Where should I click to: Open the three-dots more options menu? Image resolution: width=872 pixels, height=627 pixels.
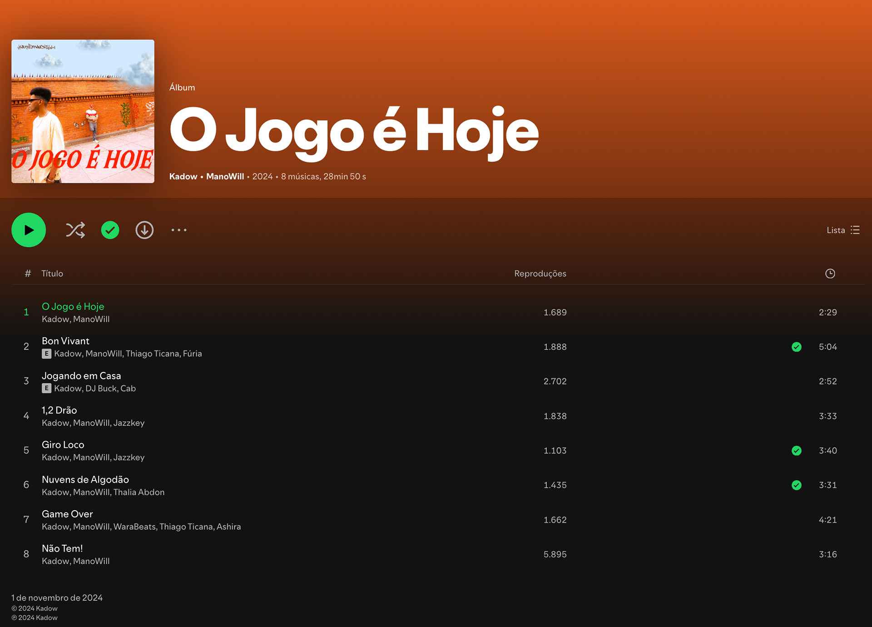tap(179, 230)
